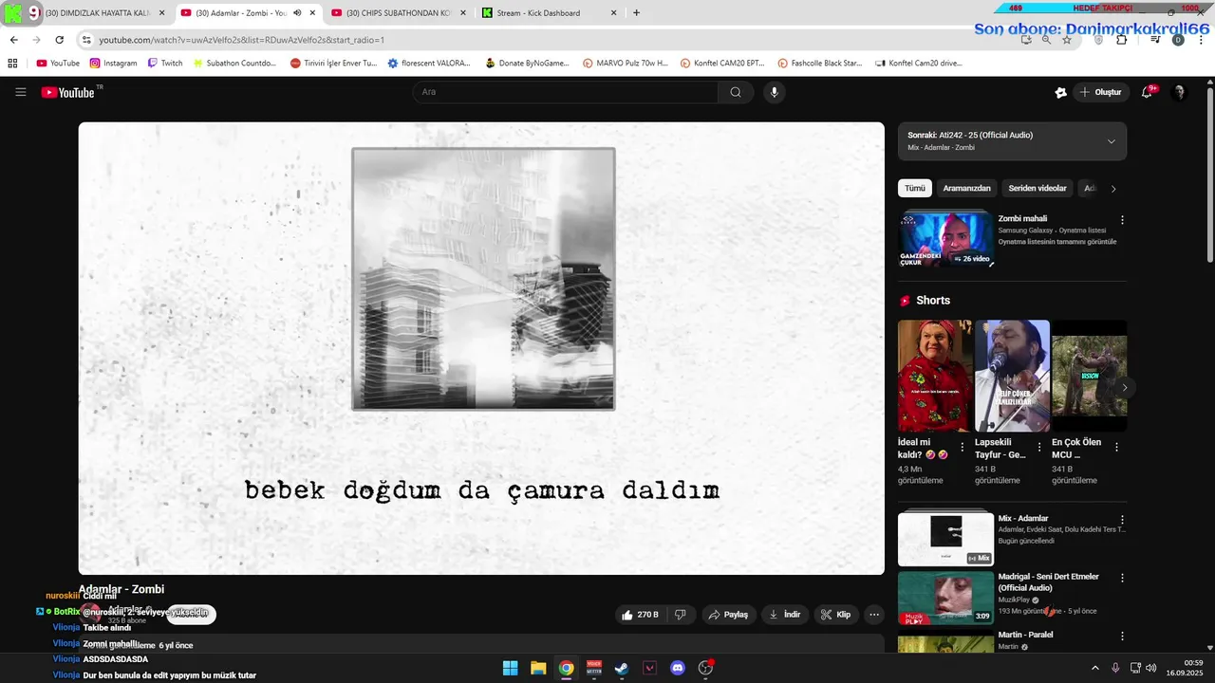The image size is (1215, 683).
Task: Open Windows Start button in taskbar
Action: pos(510,668)
